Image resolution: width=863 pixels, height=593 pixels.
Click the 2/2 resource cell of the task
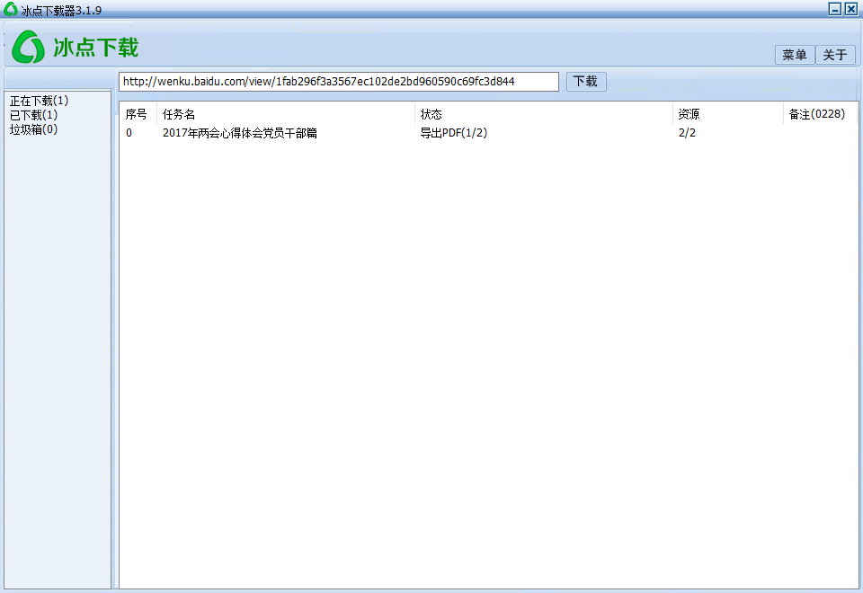tap(687, 133)
